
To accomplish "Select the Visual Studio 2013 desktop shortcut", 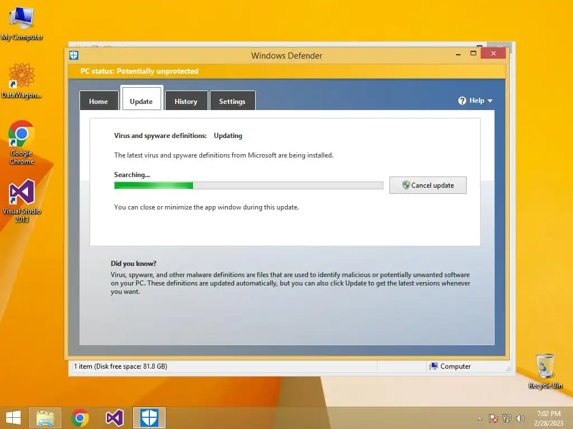I will click(22, 201).
